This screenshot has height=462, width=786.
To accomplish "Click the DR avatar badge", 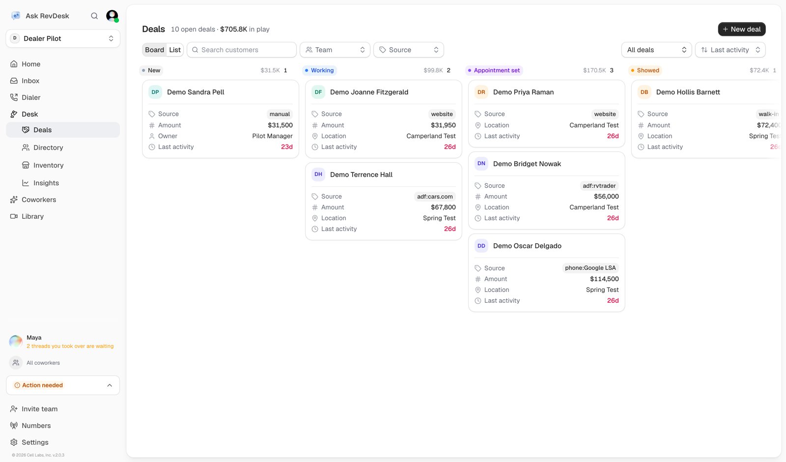I will click(x=481, y=92).
